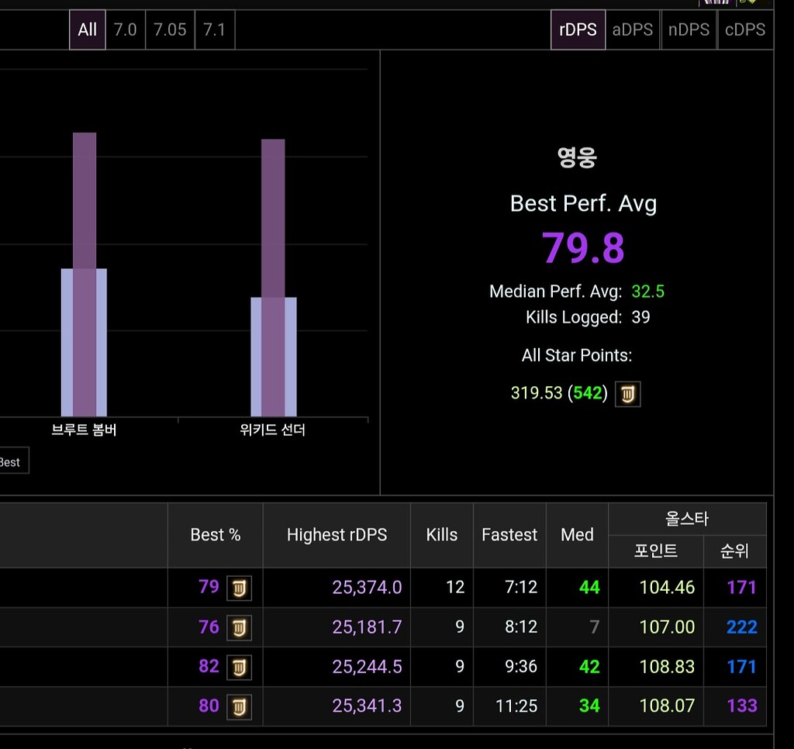Screen dimensions: 794x749
Task: Open the 80 best percent link
Action: pyautogui.click(x=209, y=706)
